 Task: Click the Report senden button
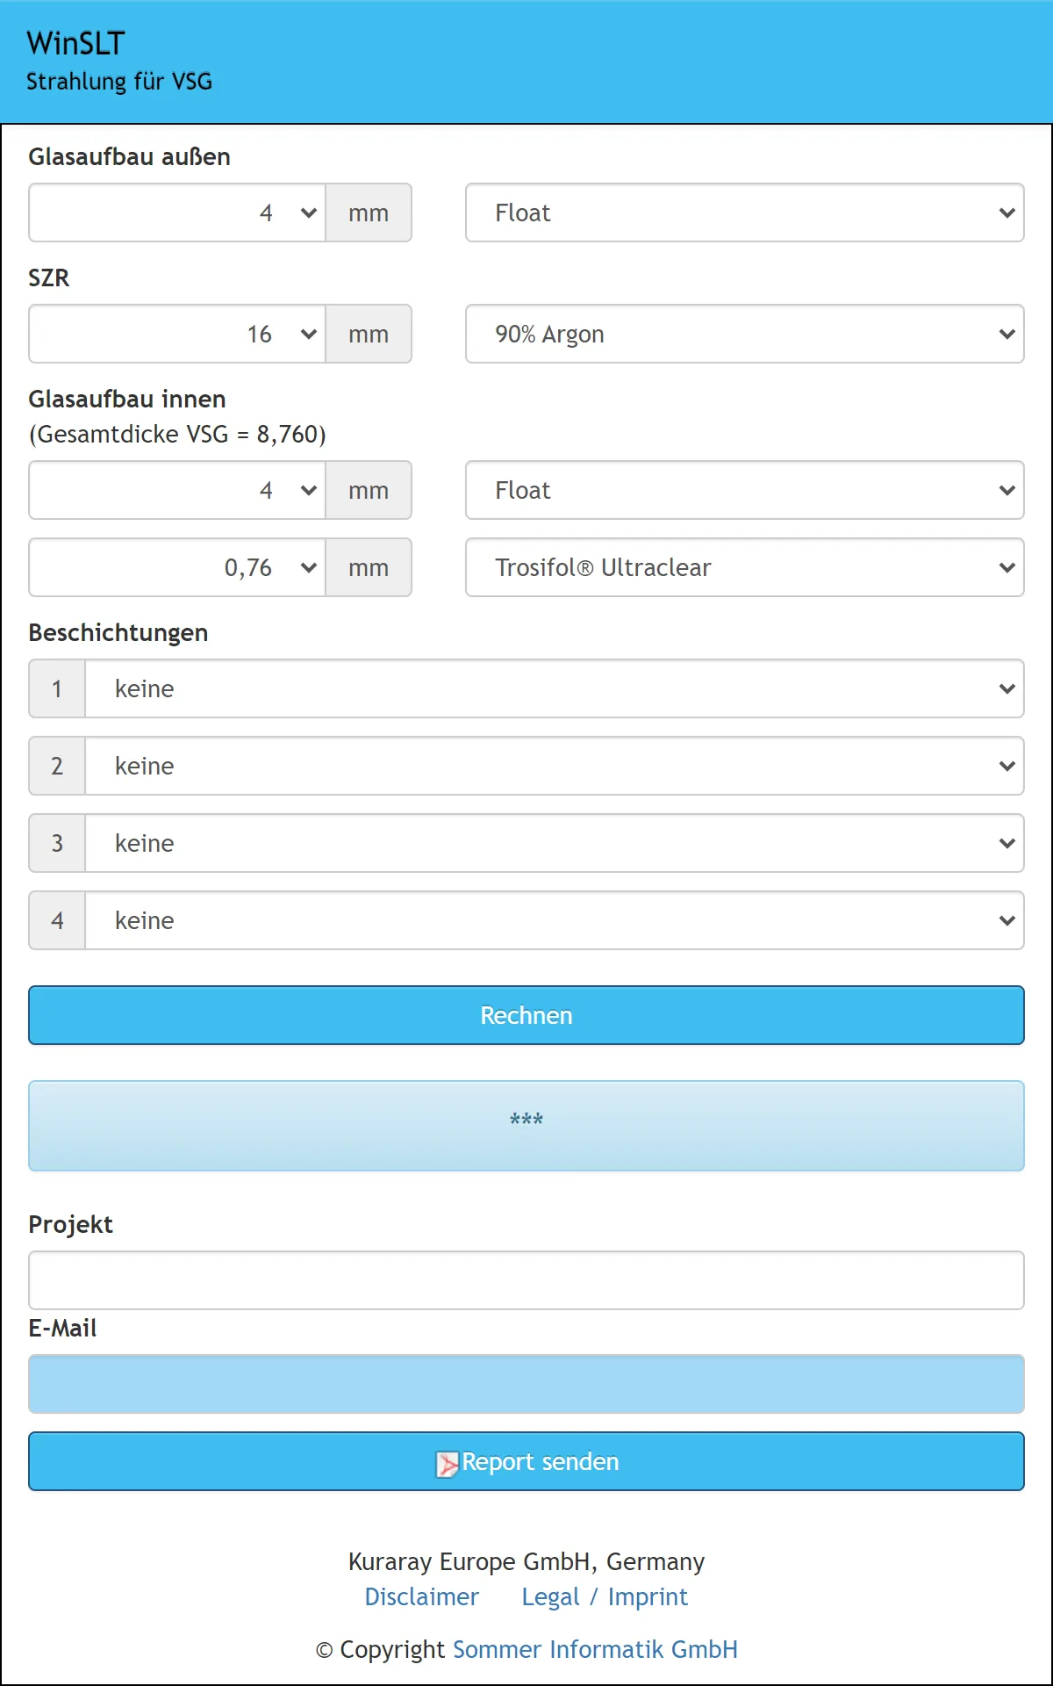(x=526, y=1461)
